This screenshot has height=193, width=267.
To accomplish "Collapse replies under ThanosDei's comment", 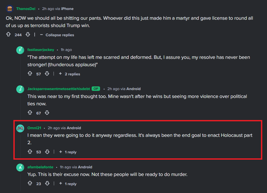I will click(57, 35).
